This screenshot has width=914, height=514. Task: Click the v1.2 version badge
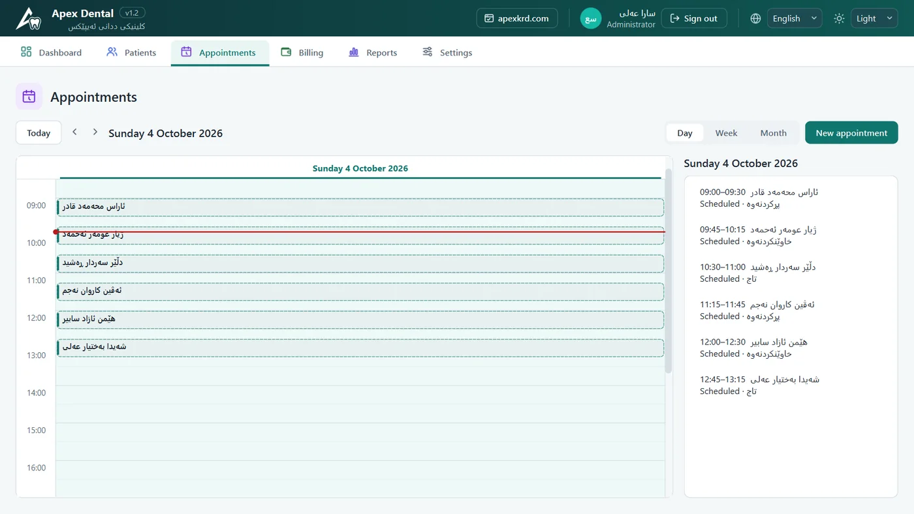(x=133, y=12)
